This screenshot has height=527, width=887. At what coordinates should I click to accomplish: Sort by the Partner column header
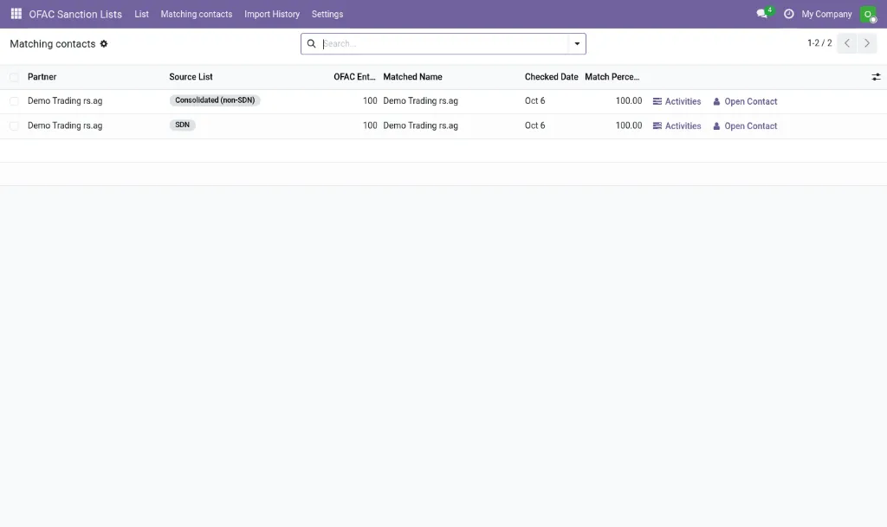(x=42, y=77)
